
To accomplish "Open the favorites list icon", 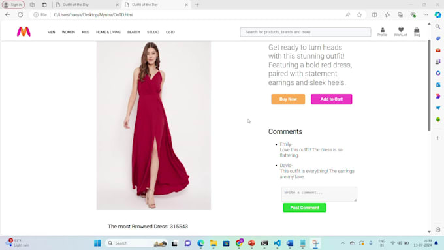I will [387, 15].
